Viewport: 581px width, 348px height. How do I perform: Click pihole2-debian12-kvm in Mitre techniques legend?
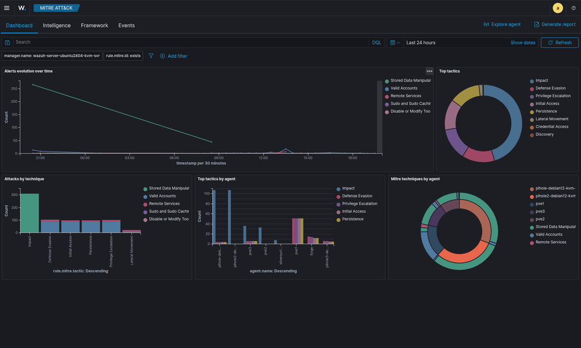click(x=553, y=196)
